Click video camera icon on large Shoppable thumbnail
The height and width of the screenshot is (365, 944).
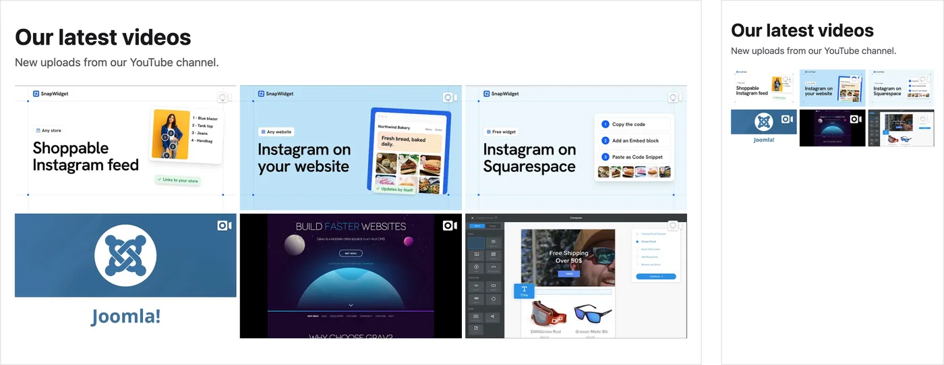(x=225, y=98)
